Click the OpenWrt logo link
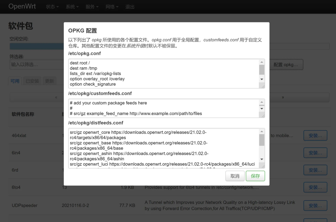The height and width of the screenshot is (222, 336). click(22, 7)
